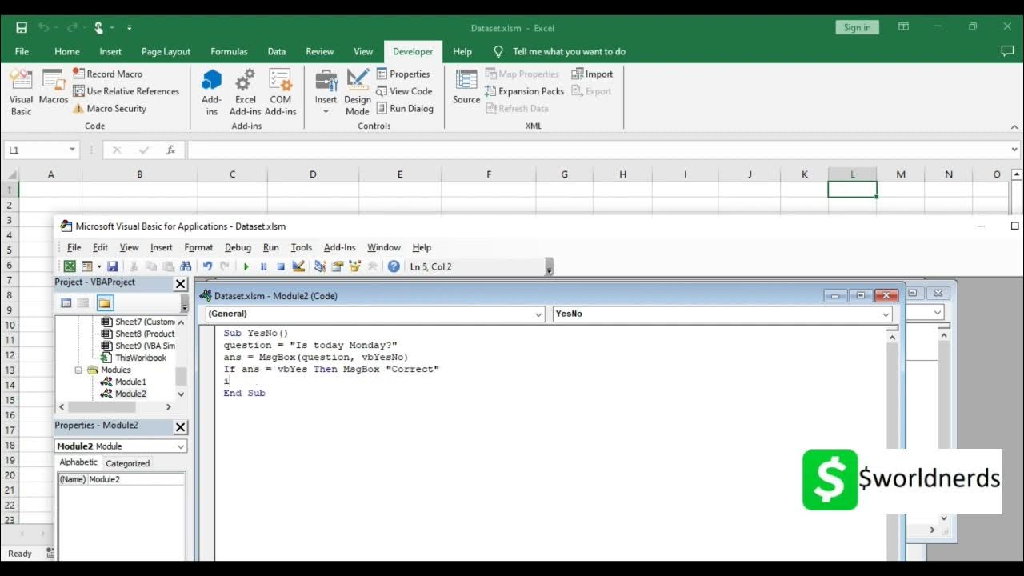Open the Run menu in VBA editor
Image resolution: width=1024 pixels, height=576 pixels.
(271, 247)
